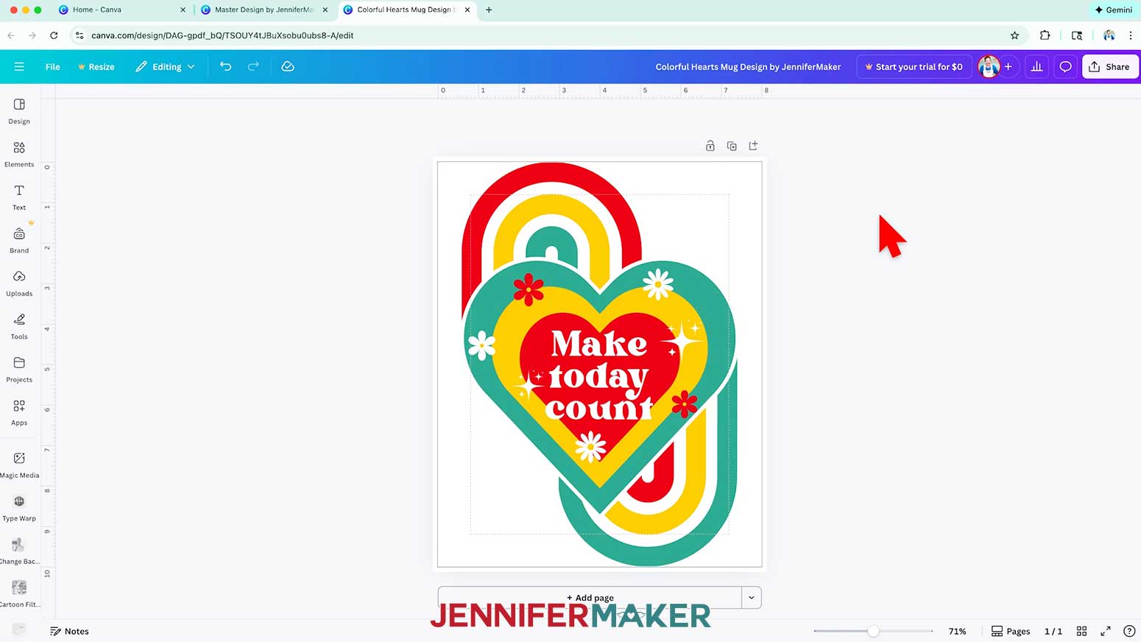This screenshot has height=642, width=1141.
Task: Open the File menu
Action: (52, 66)
